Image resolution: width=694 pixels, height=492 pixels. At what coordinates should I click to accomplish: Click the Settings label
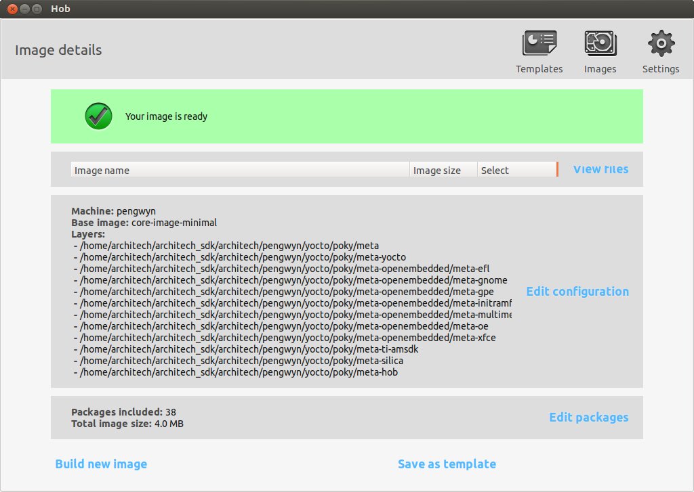[661, 70]
